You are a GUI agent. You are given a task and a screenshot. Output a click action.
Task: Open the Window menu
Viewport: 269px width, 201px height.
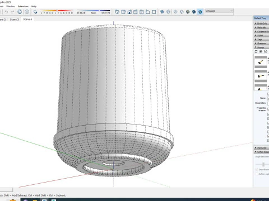click(11, 7)
